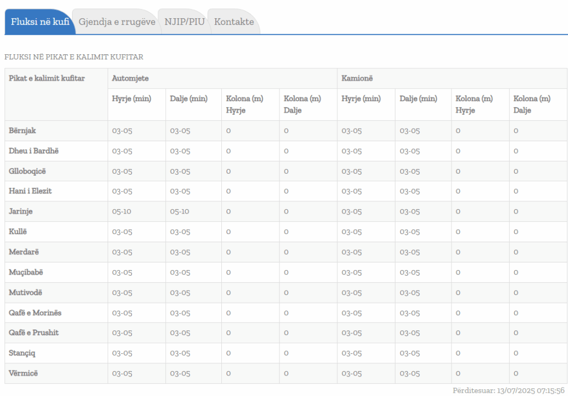Click the Kamionë column group header
568x396 pixels.
tap(357, 79)
